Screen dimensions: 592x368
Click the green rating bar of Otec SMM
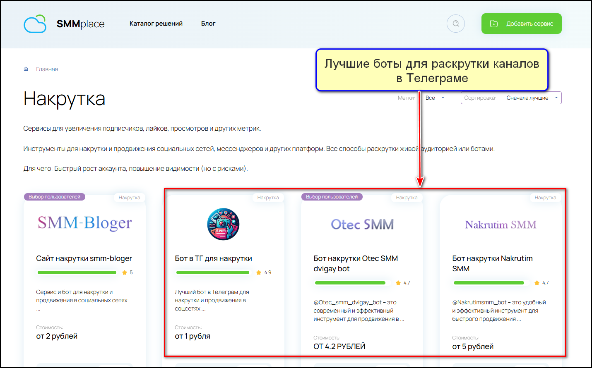tap(350, 283)
